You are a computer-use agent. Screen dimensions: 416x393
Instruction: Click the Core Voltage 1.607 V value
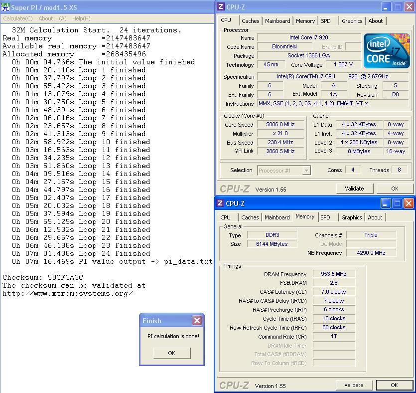coord(343,64)
